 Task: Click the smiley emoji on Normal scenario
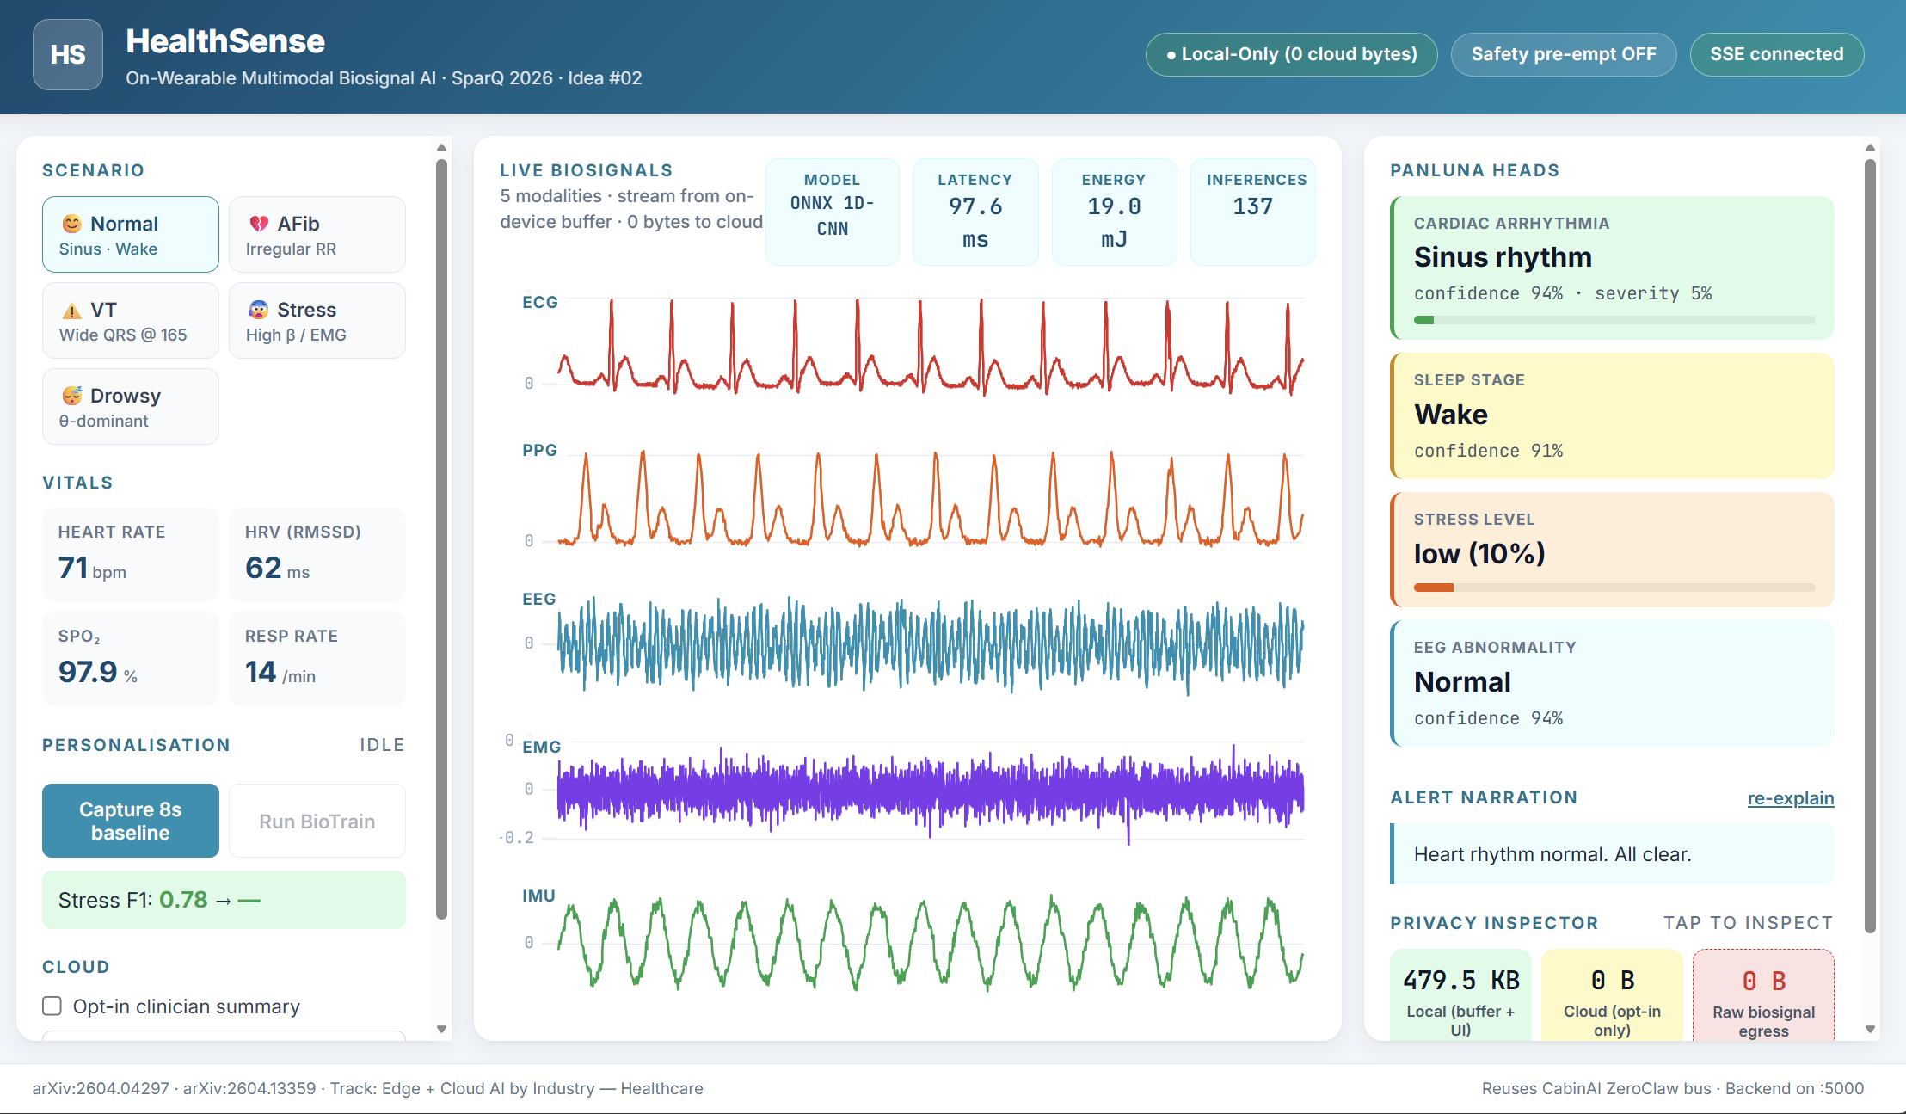(x=72, y=224)
